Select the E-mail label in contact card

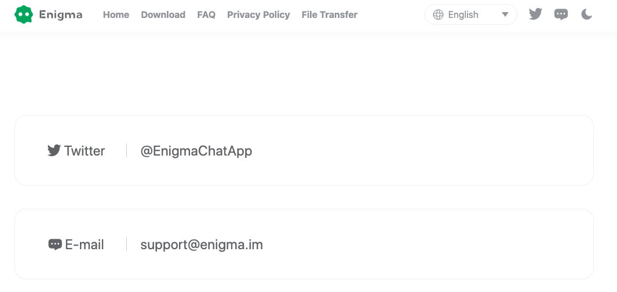85,245
